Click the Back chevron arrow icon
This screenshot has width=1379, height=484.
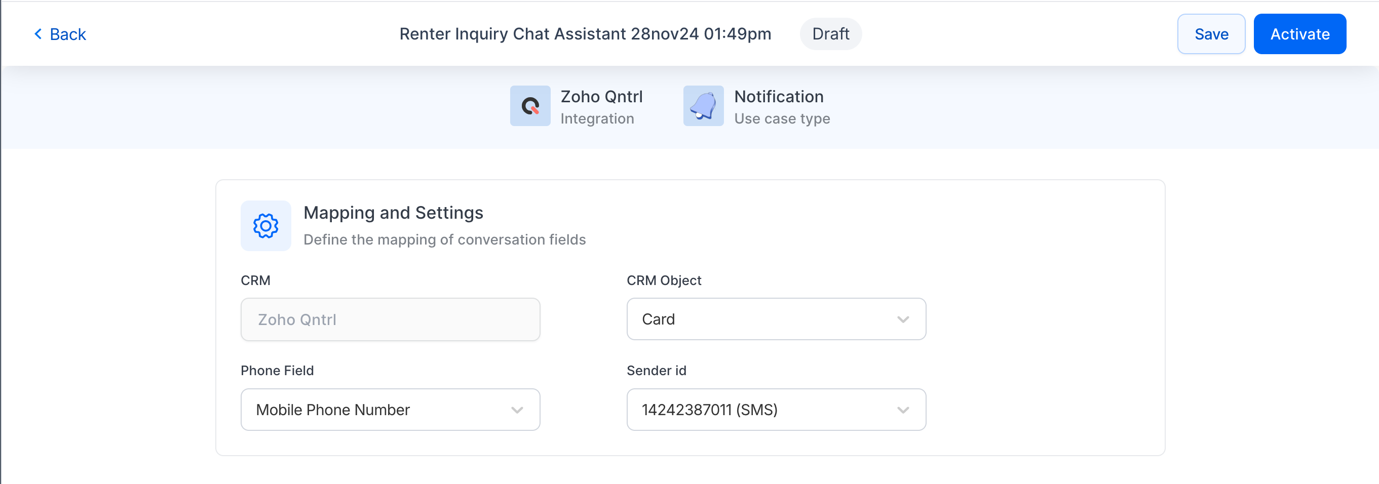pyautogui.click(x=38, y=34)
